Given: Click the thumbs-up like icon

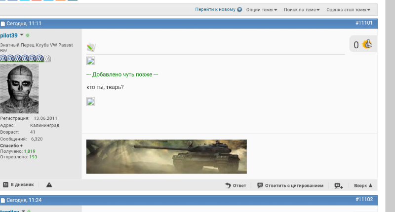Looking at the screenshot, I should click(x=367, y=44).
